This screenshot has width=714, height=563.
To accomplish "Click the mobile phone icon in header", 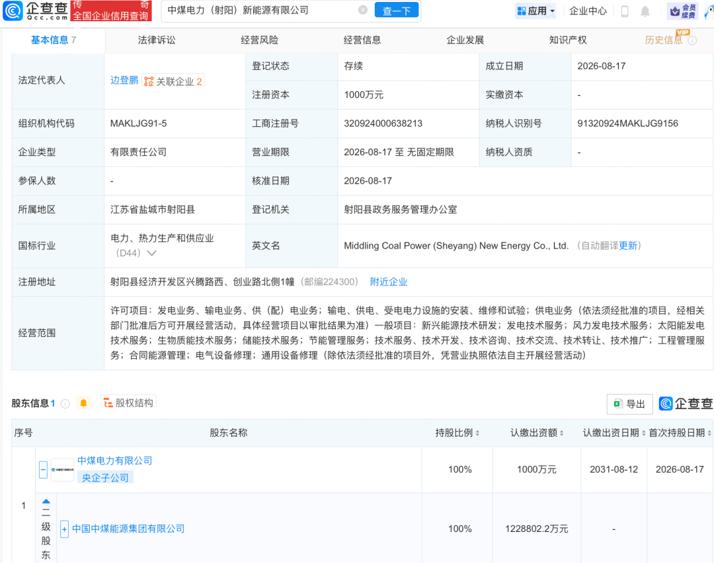I will (x=625, y=11).
